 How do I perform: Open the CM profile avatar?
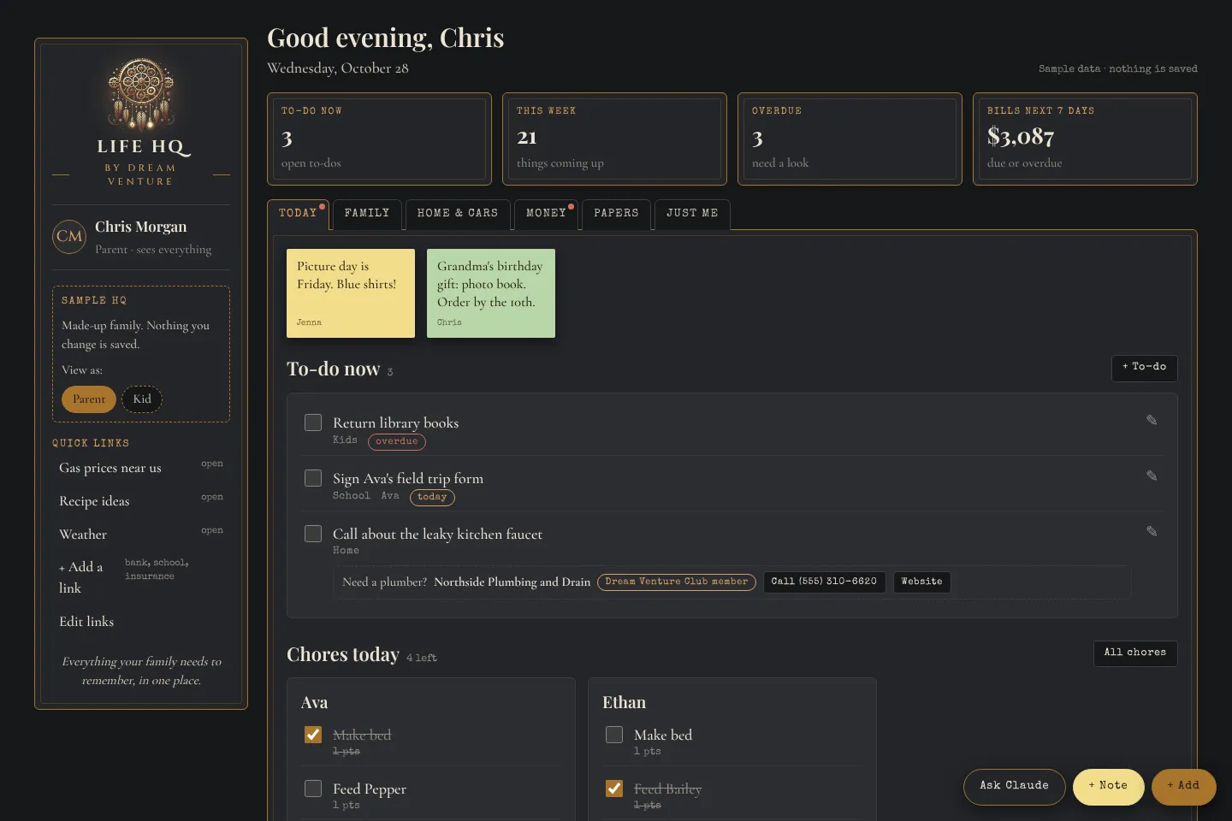coord(69,237)
